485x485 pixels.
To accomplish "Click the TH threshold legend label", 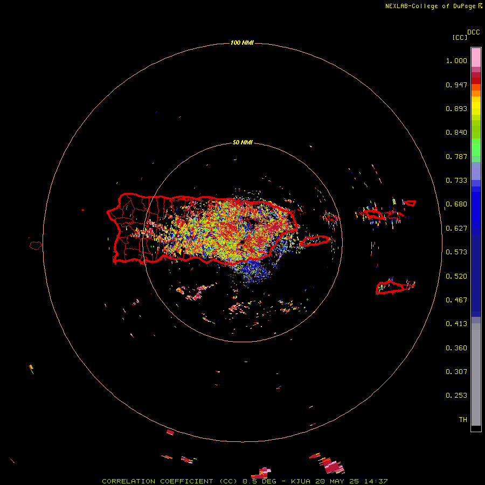I will (463, 420).
